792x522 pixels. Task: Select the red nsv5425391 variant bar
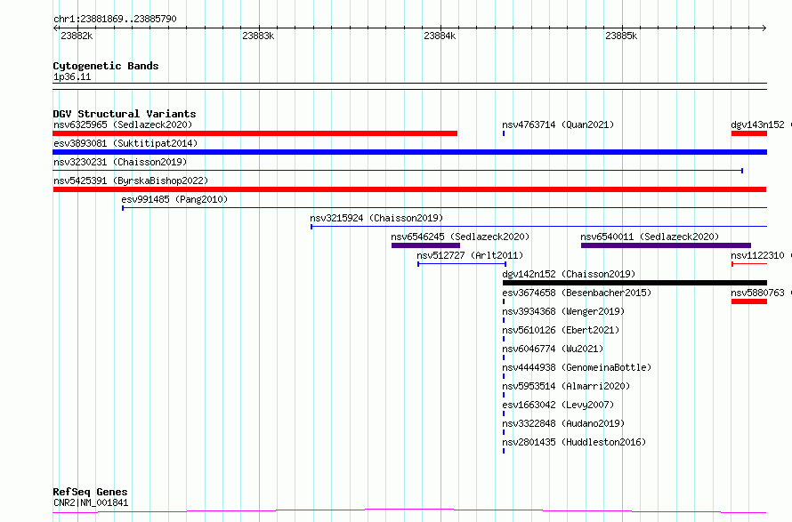(x=409, y=189)
